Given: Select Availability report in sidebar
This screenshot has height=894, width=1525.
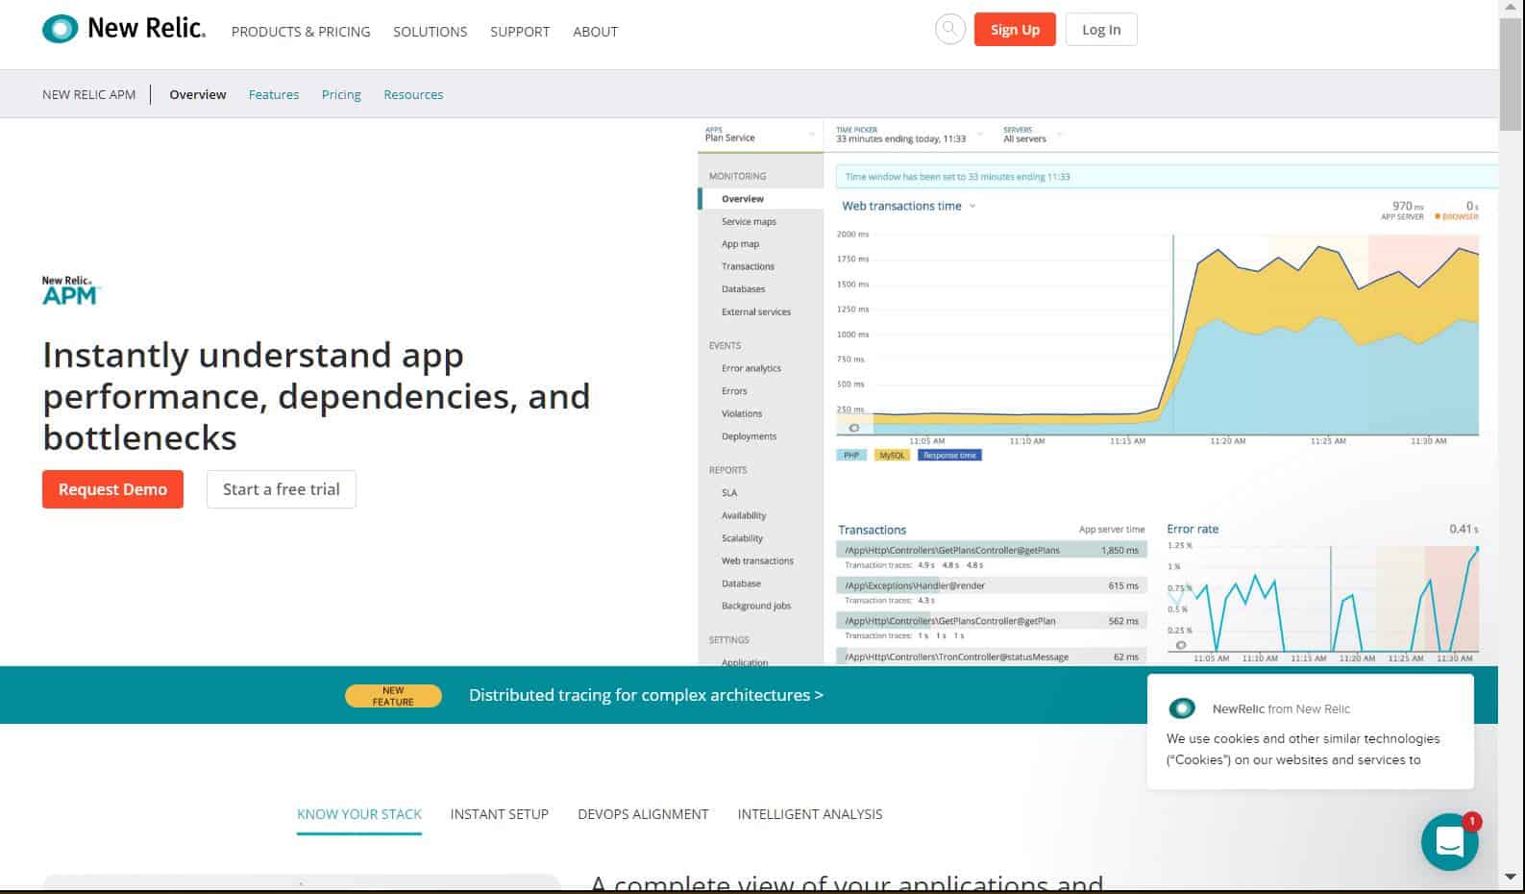Looking at the screenshot, I should point(744,515).
